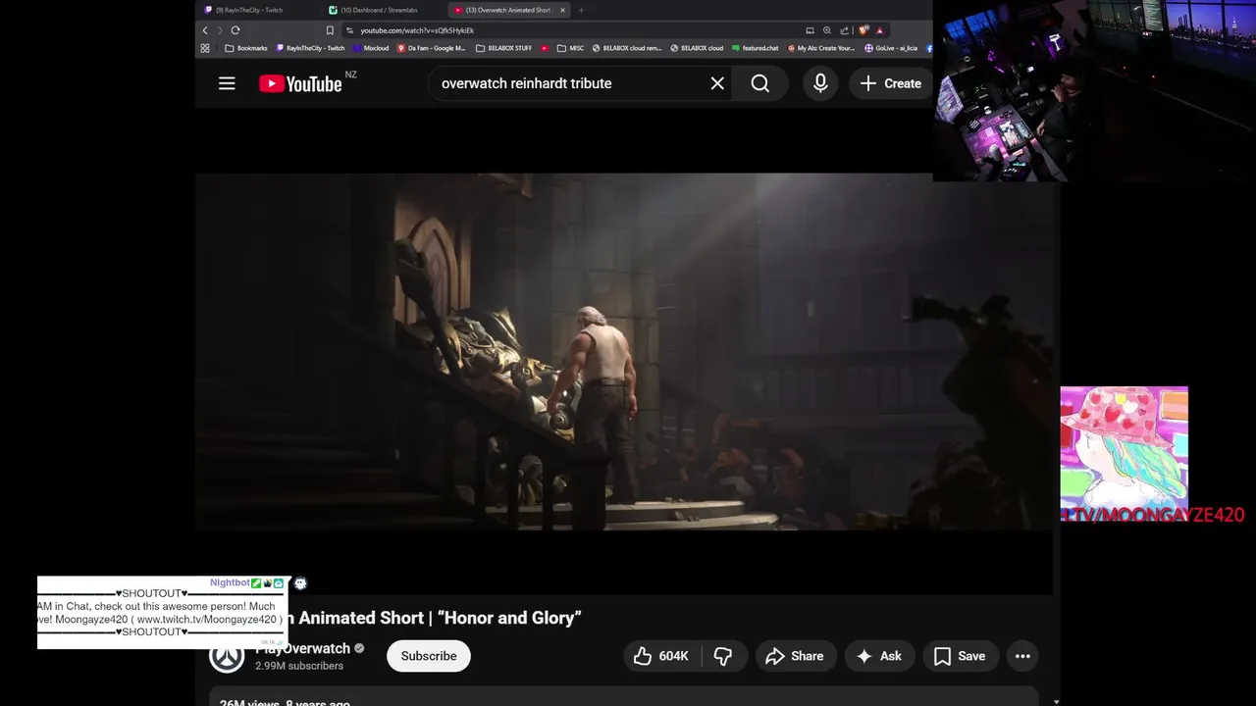This screenshot has height=706, width=1256.
Task: Click the youtube.com address bar URL
Action: pyautogui.click(x=417, y=30)
